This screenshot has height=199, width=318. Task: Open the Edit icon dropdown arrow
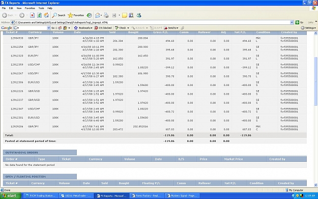(119, 15)
